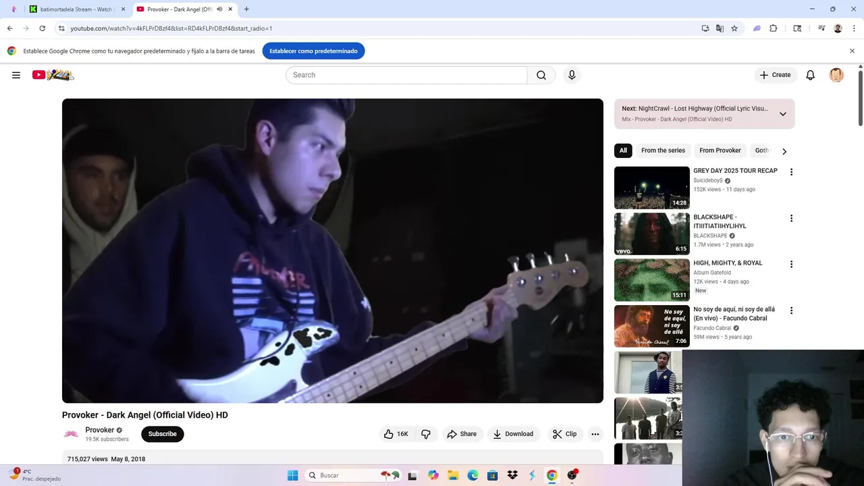The height and width of the screenshot is (486, 864).
Task: Open Dropbox from the taskbar
Action: [512, 475]
